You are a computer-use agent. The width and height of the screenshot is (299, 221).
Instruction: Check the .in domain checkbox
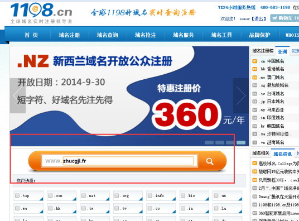click(183, 208)
